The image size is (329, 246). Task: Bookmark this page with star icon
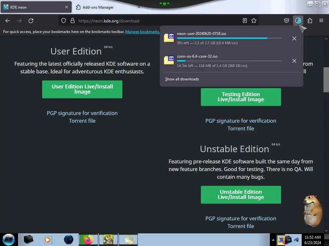pyautogui.click(x=254, y=20)
